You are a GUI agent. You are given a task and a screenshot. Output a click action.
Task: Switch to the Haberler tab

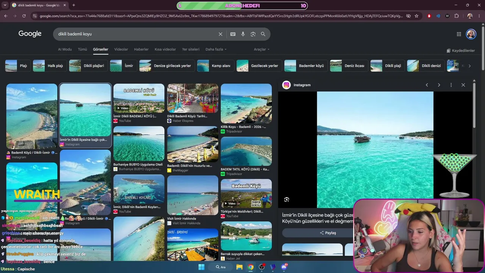coord(141,49)
